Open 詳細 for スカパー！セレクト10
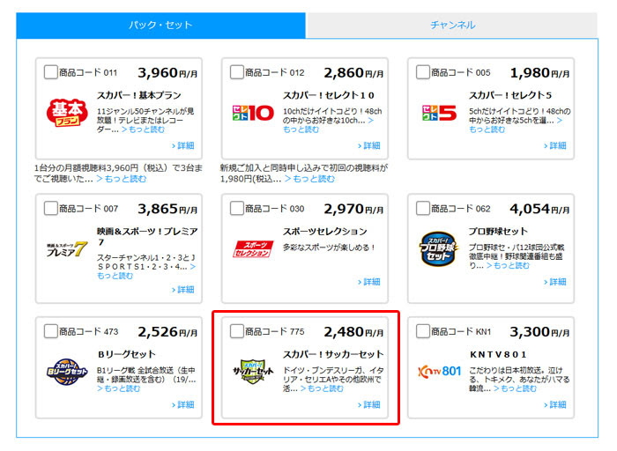 point(369,146)
